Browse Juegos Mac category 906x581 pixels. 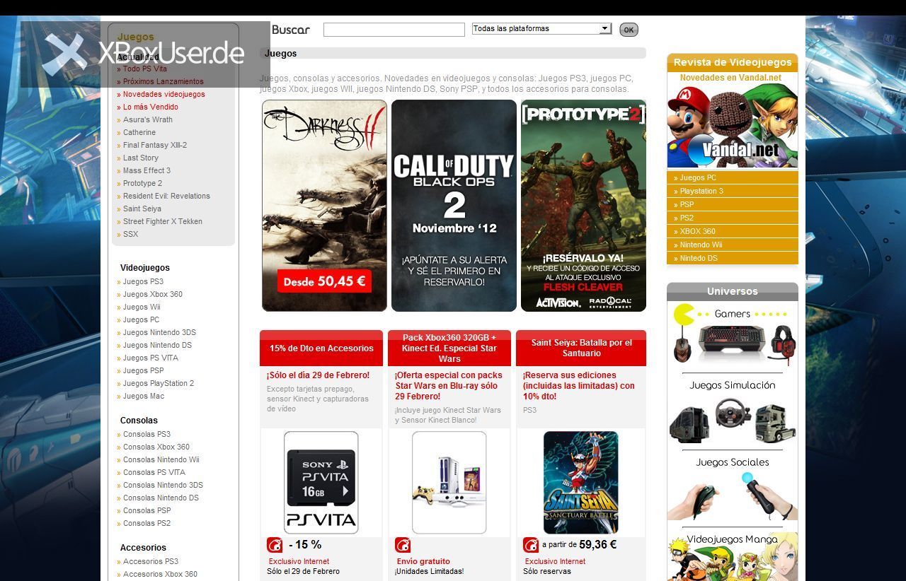tap(143, 396)
